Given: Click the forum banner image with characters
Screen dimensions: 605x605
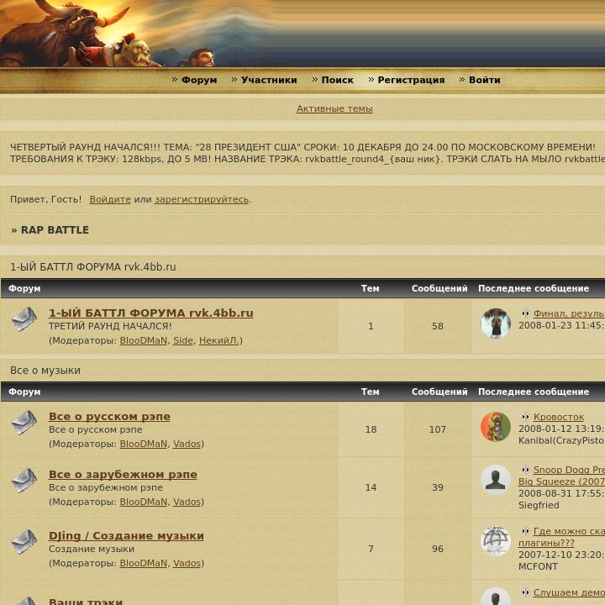Looking at the screenshot, I should (x=302, y=34).
